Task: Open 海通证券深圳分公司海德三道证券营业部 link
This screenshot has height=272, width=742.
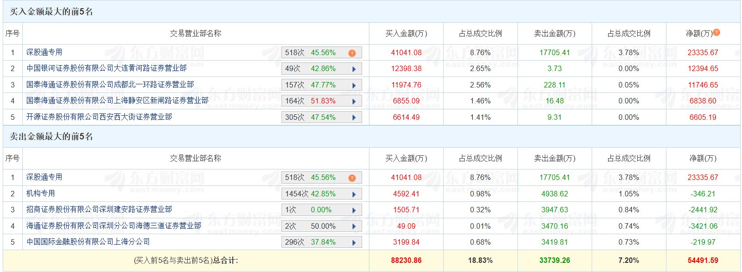Action: pos(113,226)
